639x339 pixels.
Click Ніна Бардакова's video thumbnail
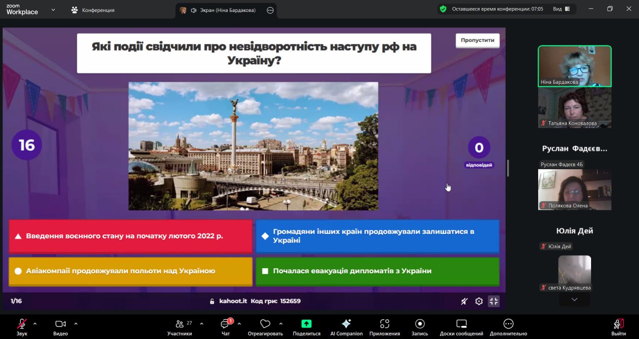point(574,66)
